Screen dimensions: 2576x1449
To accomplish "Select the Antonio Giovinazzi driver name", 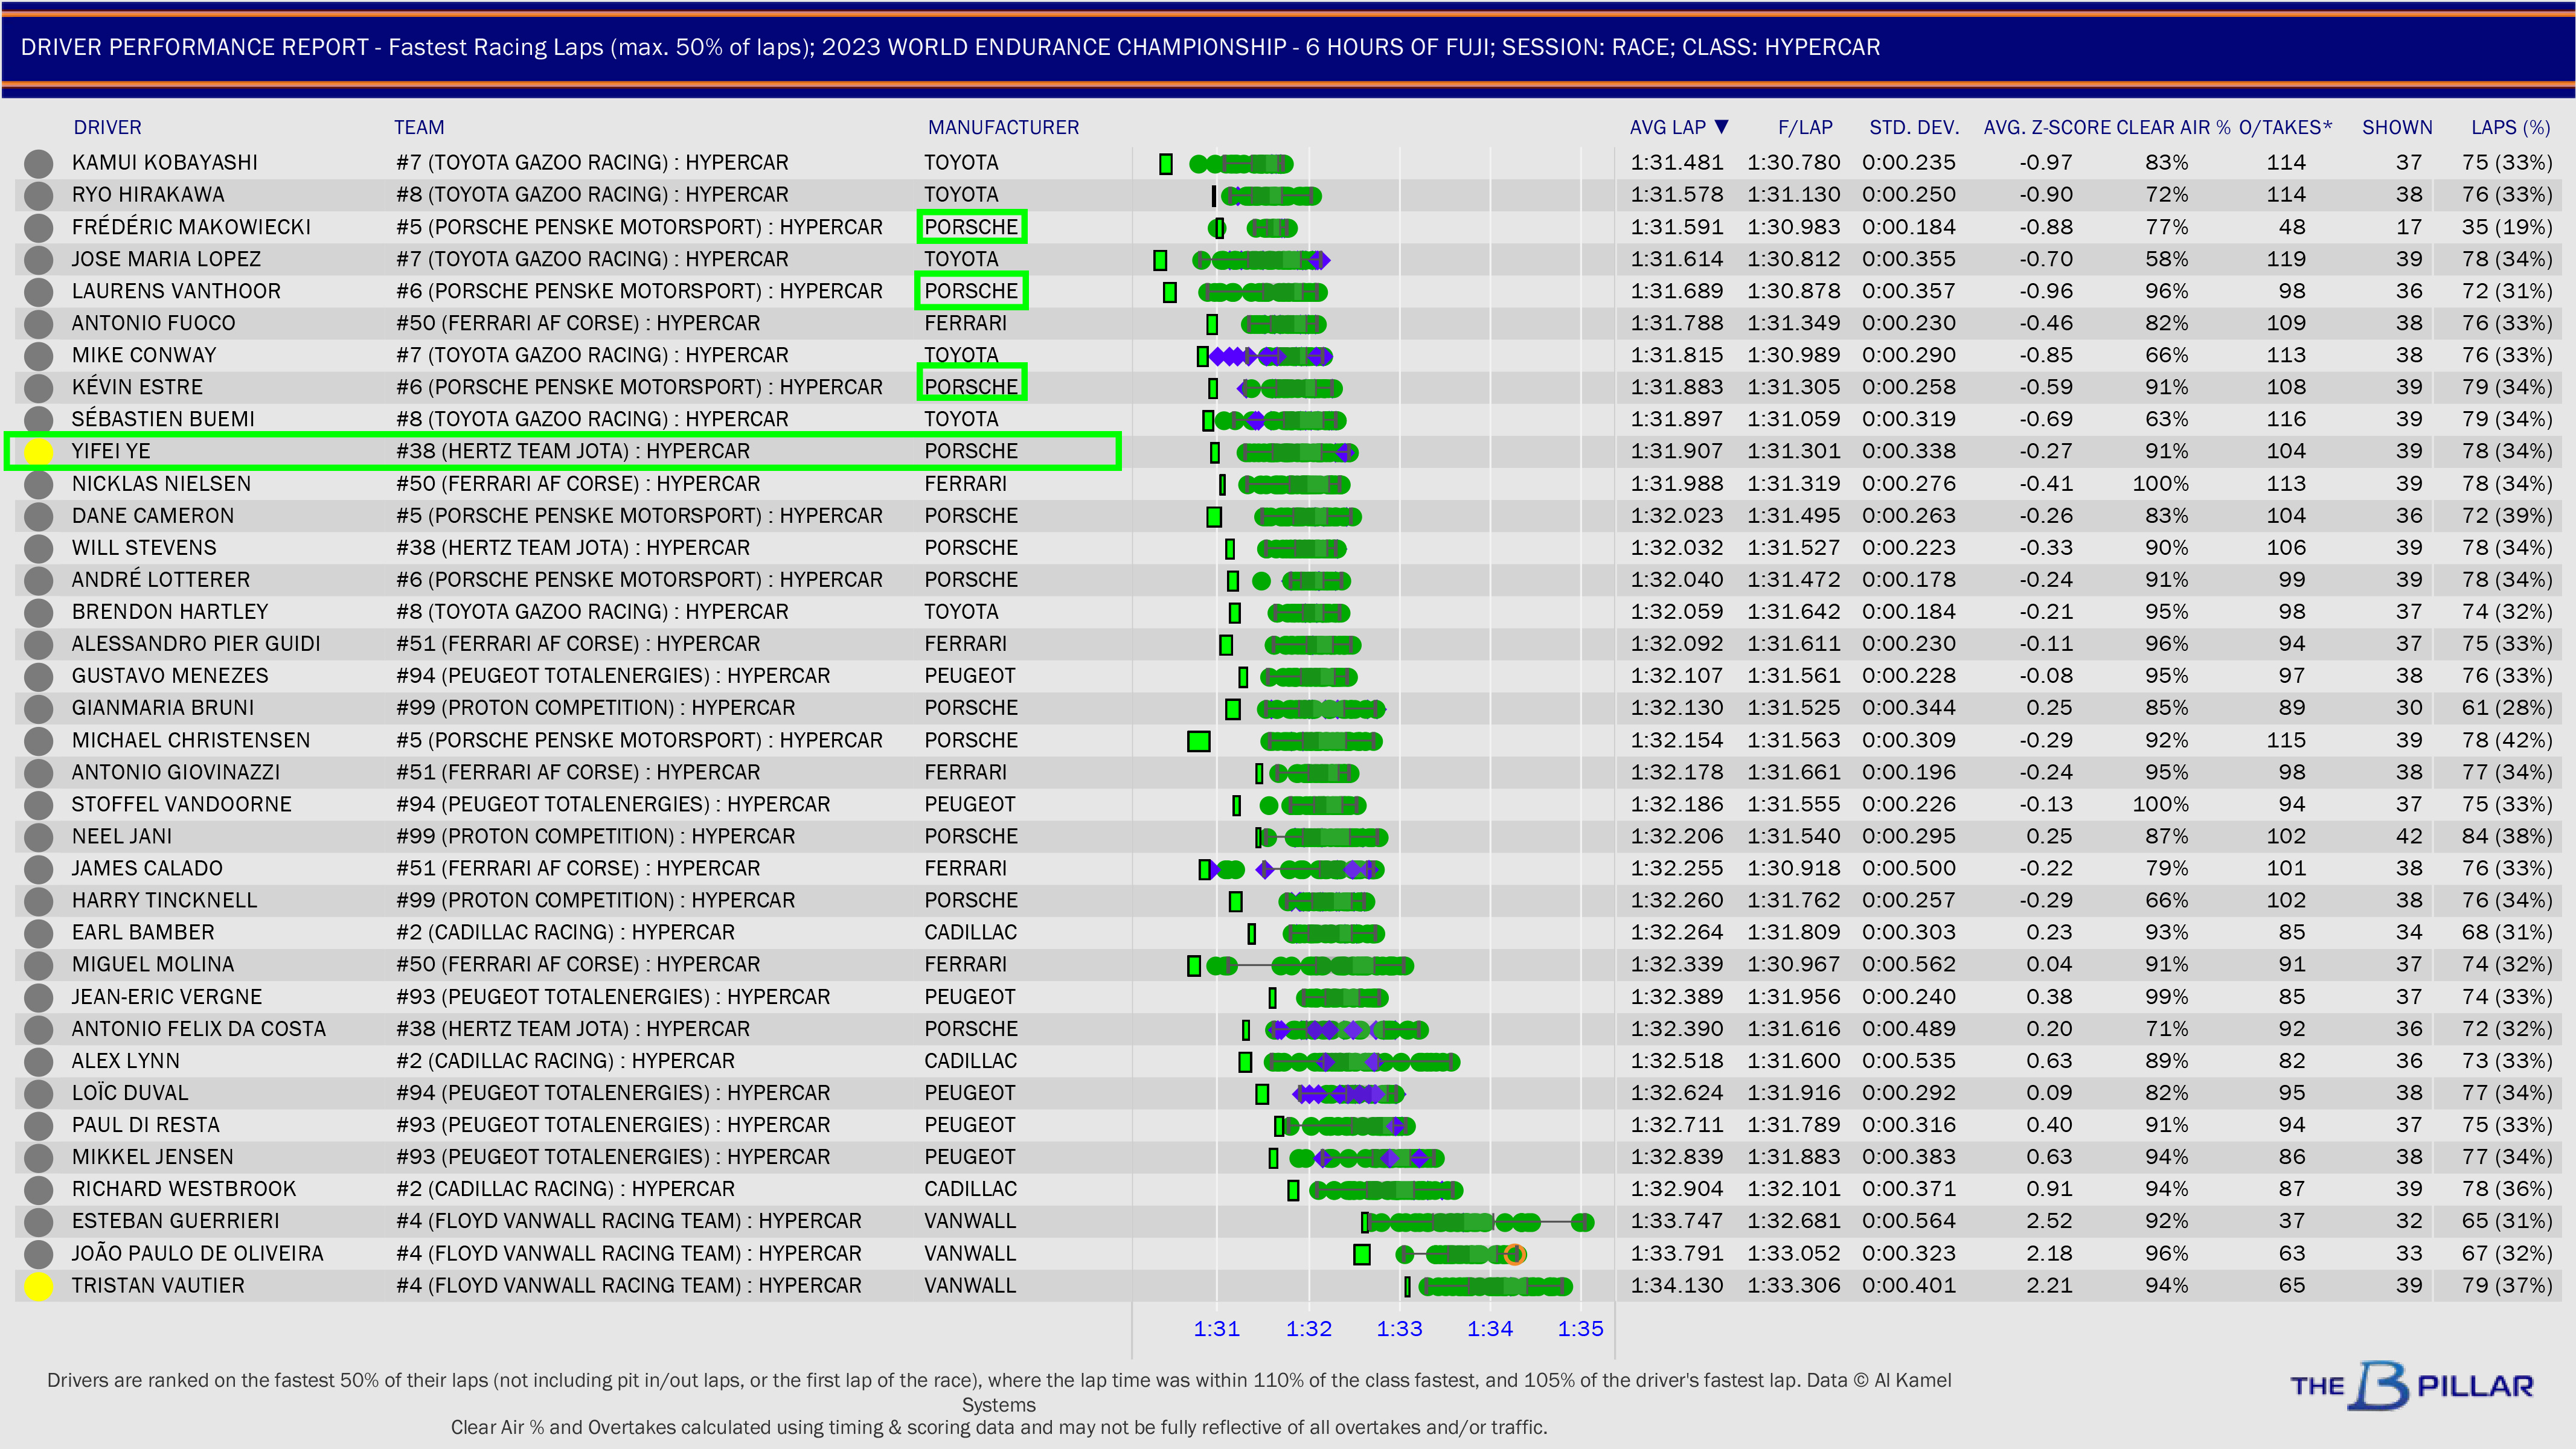I will [x=176, y=772].
